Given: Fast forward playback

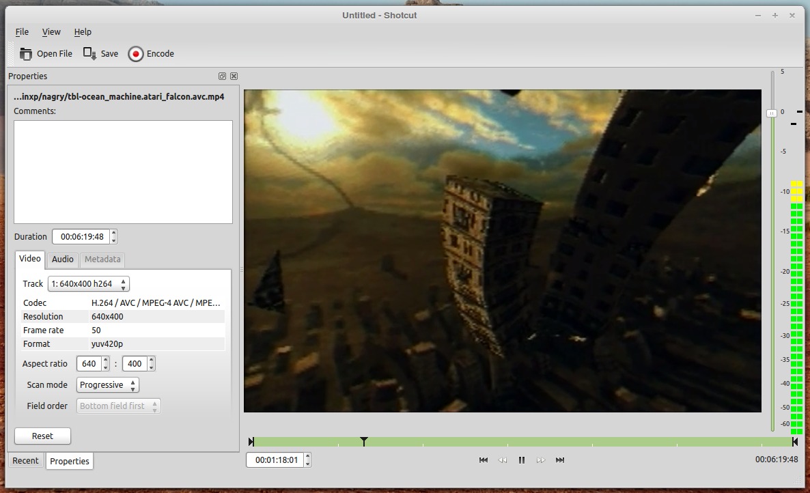Looking at the screenshot, I should click(x=541, y=460).
